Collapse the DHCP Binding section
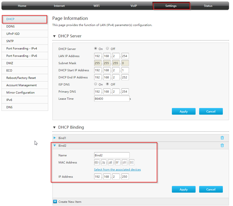The image size is (233, 206). [54, 127]
